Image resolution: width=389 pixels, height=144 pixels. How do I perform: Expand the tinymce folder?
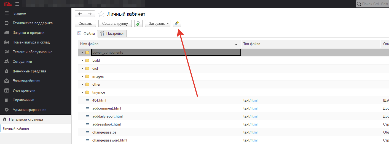pyautogui.click(x=82, y=93)
